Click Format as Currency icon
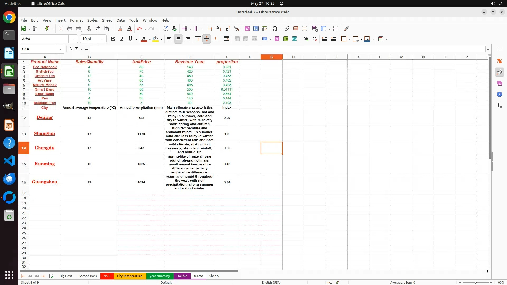Screen dimensions: 507x285 265,39
